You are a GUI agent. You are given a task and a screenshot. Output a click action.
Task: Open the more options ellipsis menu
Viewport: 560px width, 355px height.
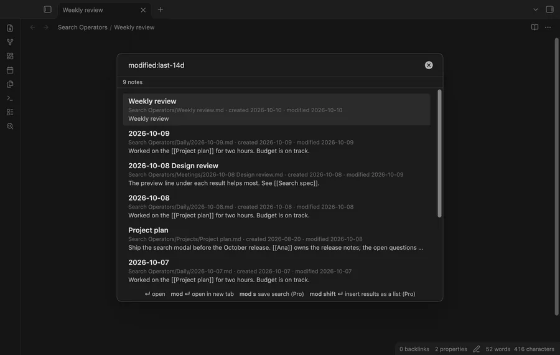[548, 27]
